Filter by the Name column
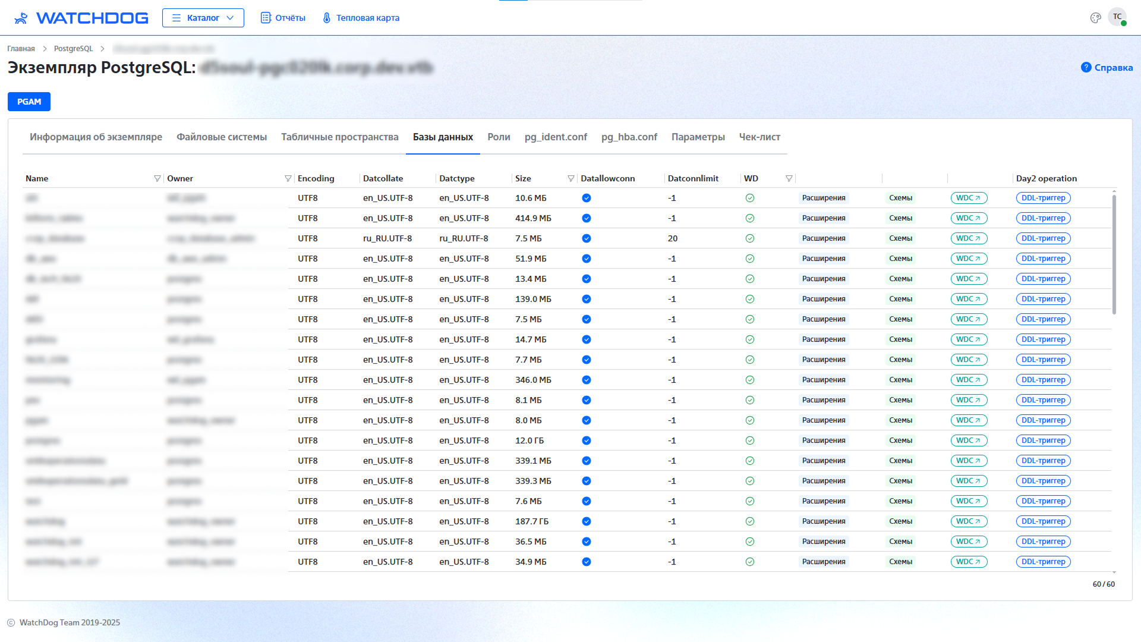The width and height of the screenshot is (1141, 642). [x=157, y=178]
